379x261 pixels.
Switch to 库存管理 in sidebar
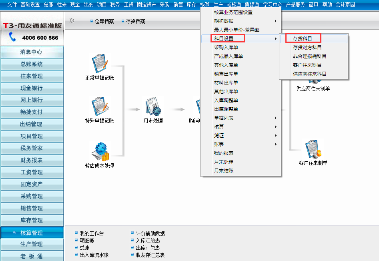[x=32, y=220]
